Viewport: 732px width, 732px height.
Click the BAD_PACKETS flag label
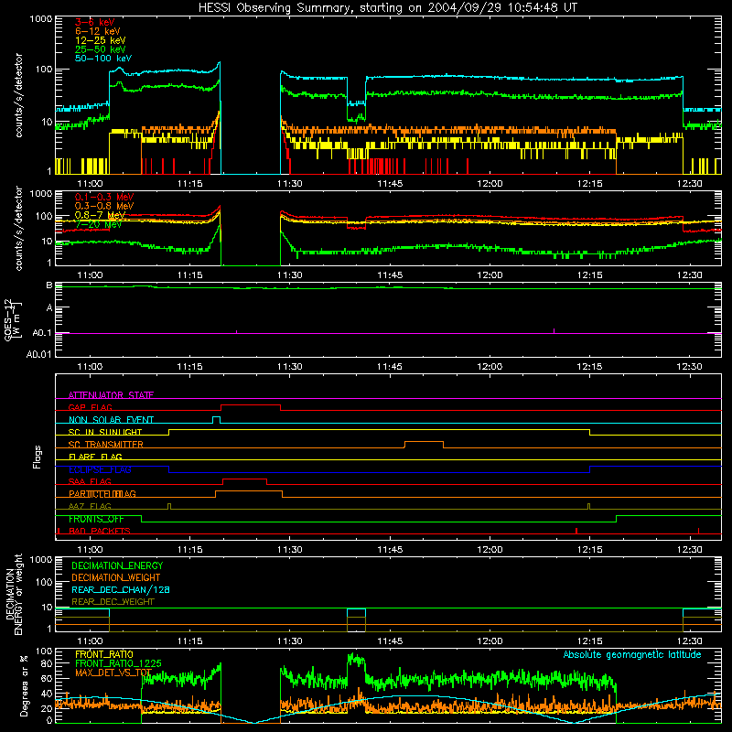[x=100, y=531]
